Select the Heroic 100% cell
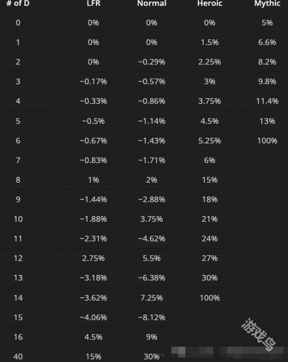This screenshot has width=288, height=362. (x=210, y=298)
